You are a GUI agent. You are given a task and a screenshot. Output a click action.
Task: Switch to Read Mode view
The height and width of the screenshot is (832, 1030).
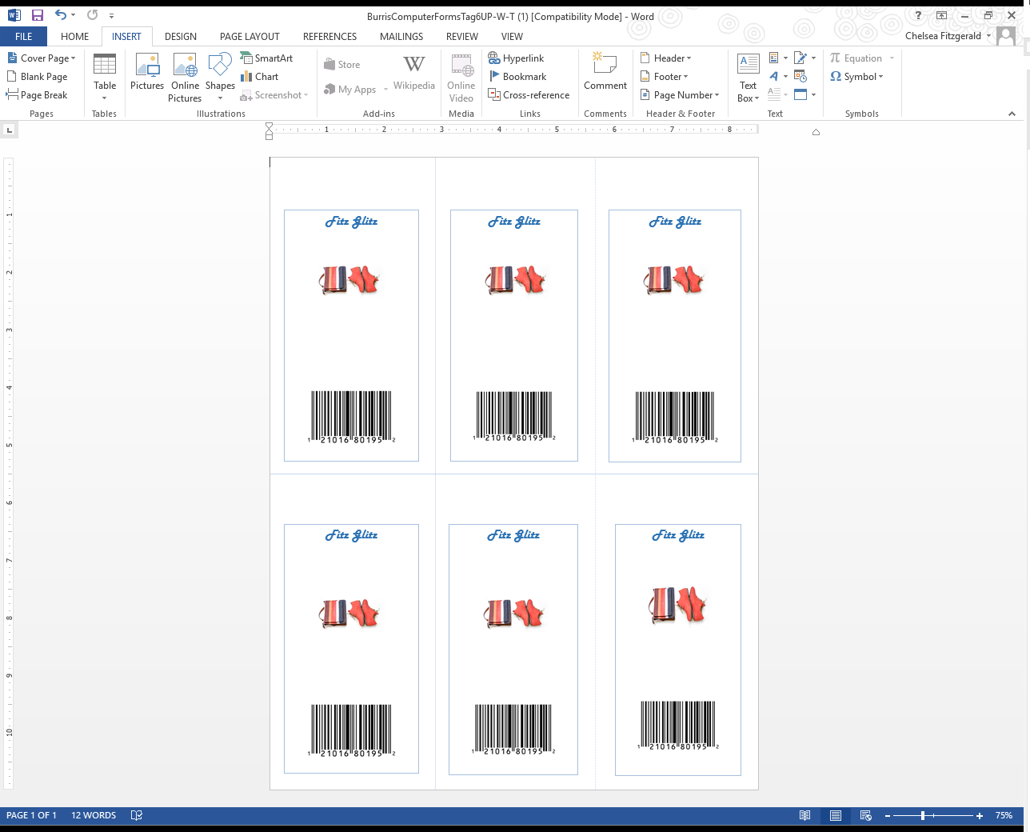tap(805, 815)
